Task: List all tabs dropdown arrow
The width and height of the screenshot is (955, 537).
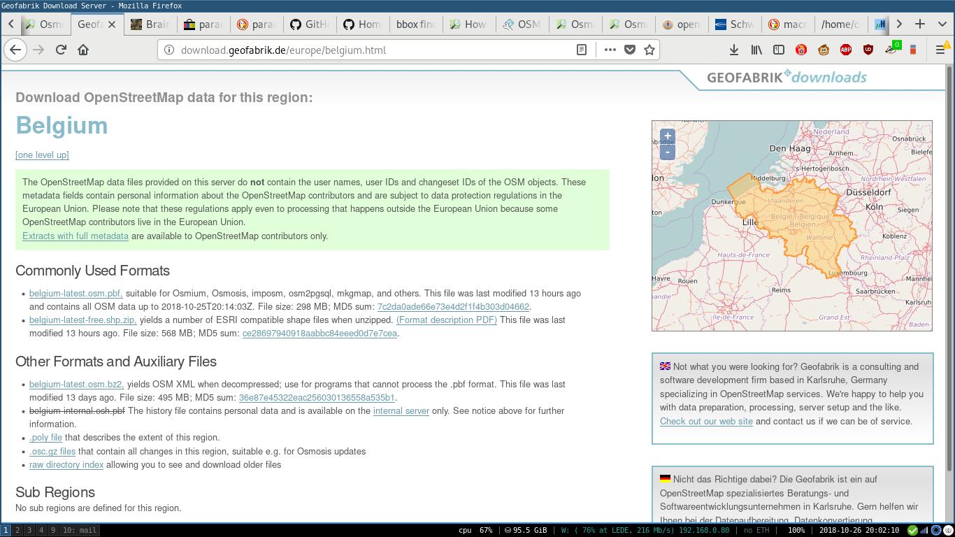Action: coord(942,24)
